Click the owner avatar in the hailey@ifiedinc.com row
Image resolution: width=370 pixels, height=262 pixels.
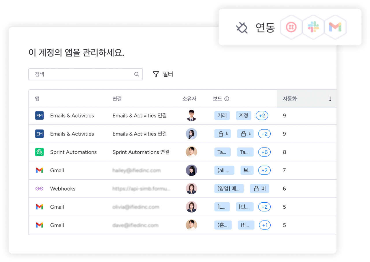point(191,171)
